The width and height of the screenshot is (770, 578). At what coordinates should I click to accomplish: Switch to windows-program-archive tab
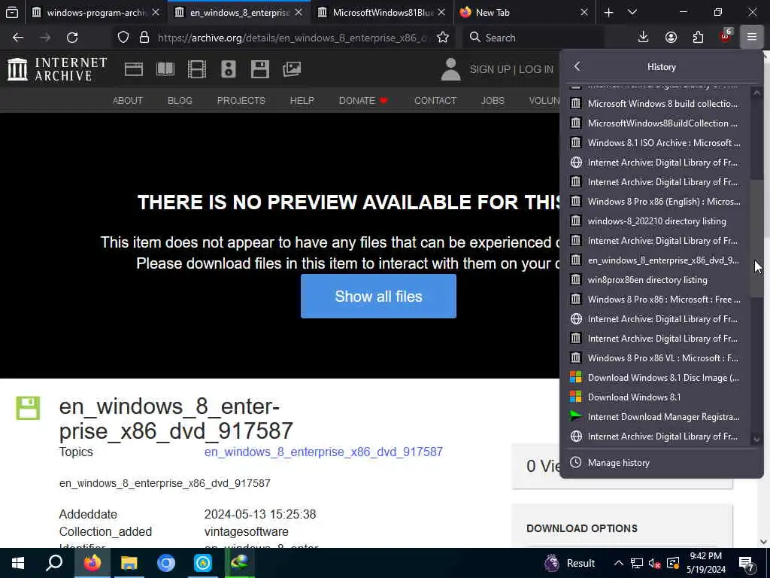coord(96,12)
